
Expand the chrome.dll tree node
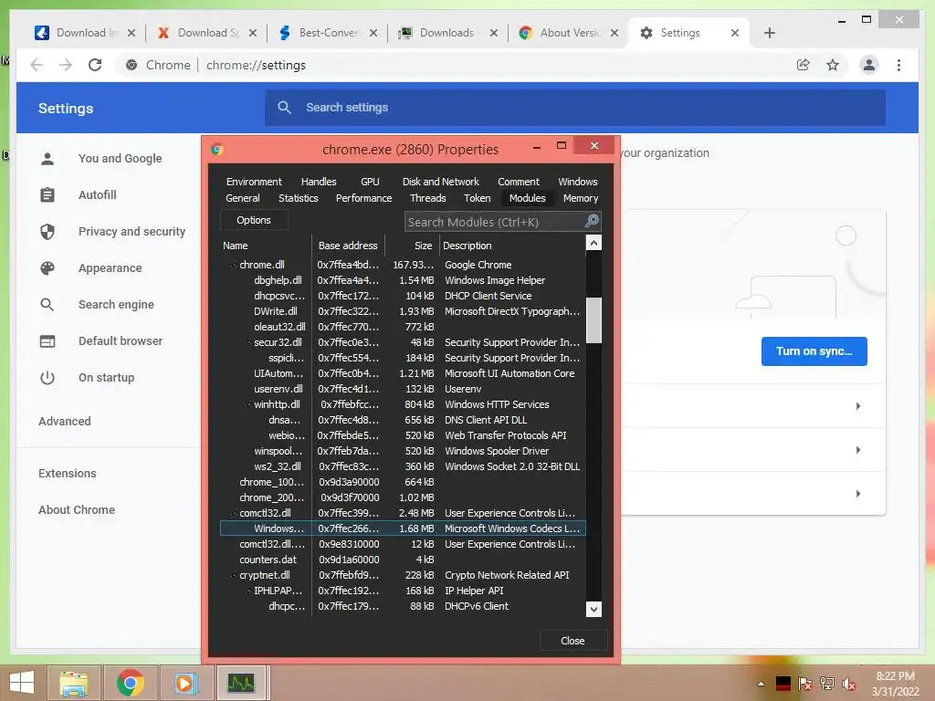pos(233,265)
